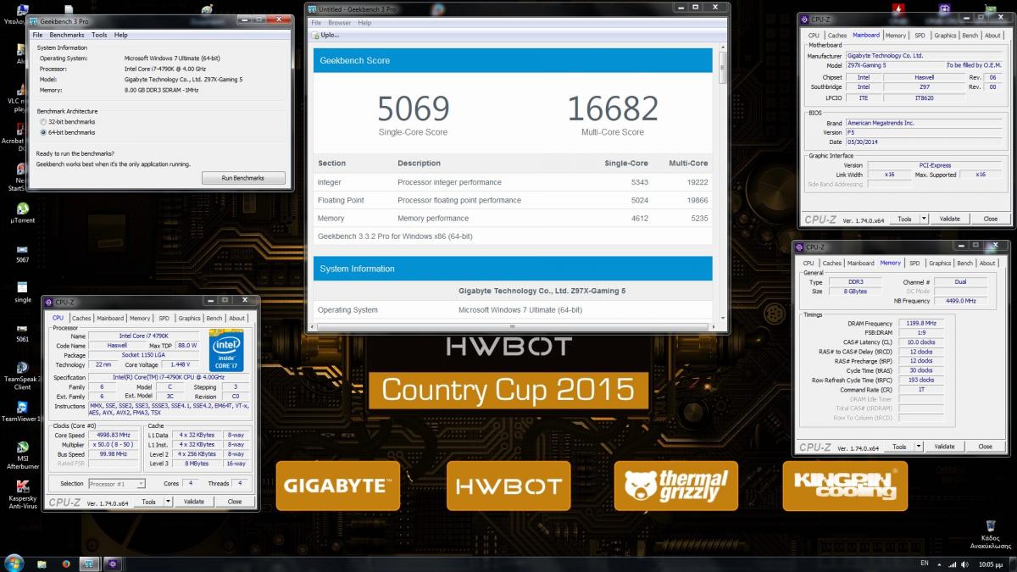The image size is (1017, 572).
Task: Launch Firefox from the taskbar
Action: (x=65, y=564)
